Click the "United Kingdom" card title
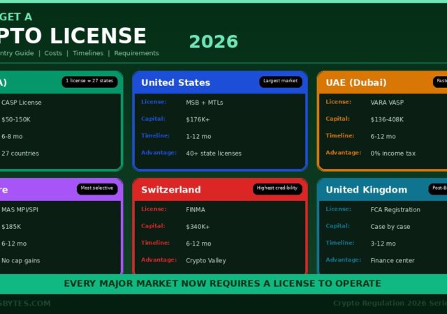Viewport: 447px width, 314px height. (x=367, y=190)
